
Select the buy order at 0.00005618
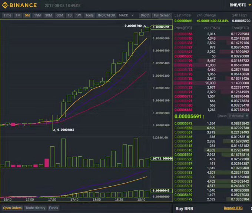[212, 146]
